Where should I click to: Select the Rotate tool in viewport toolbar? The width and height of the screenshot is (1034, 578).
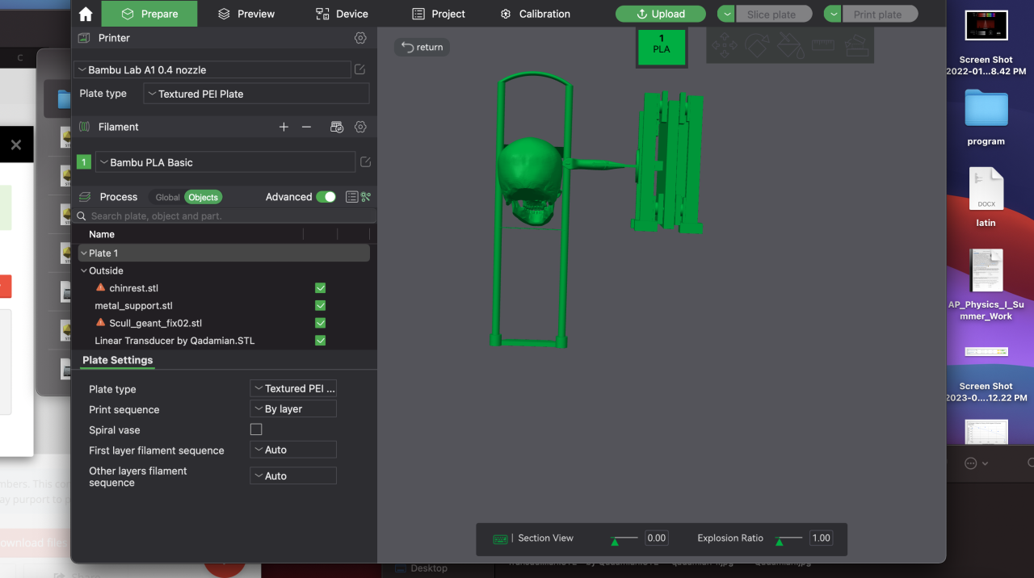click(x=757, y=46)
